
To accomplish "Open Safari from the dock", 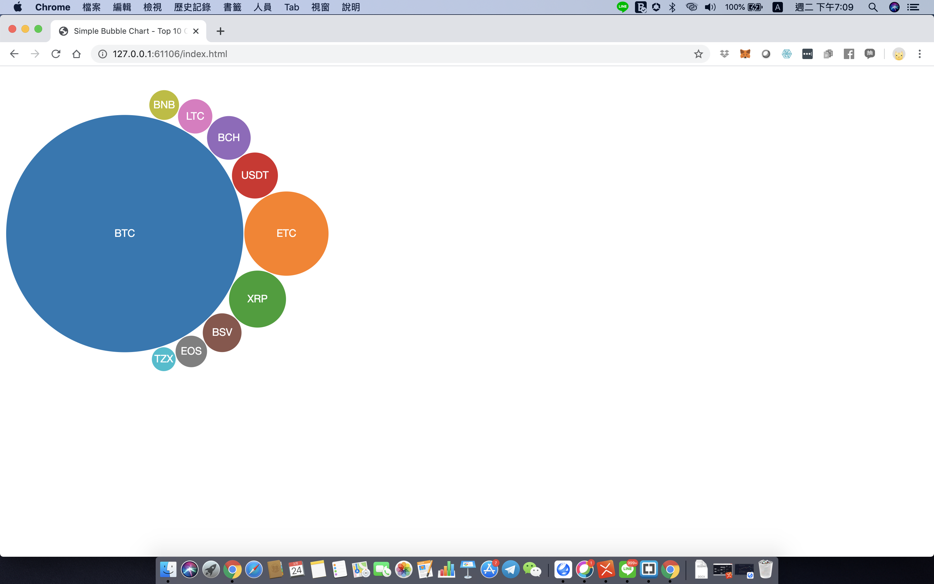I will 254,569.
